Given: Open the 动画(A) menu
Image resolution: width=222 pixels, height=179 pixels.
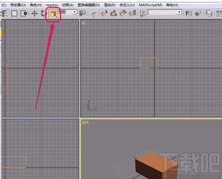Looking at the screenshot, I should pos(68,5).
